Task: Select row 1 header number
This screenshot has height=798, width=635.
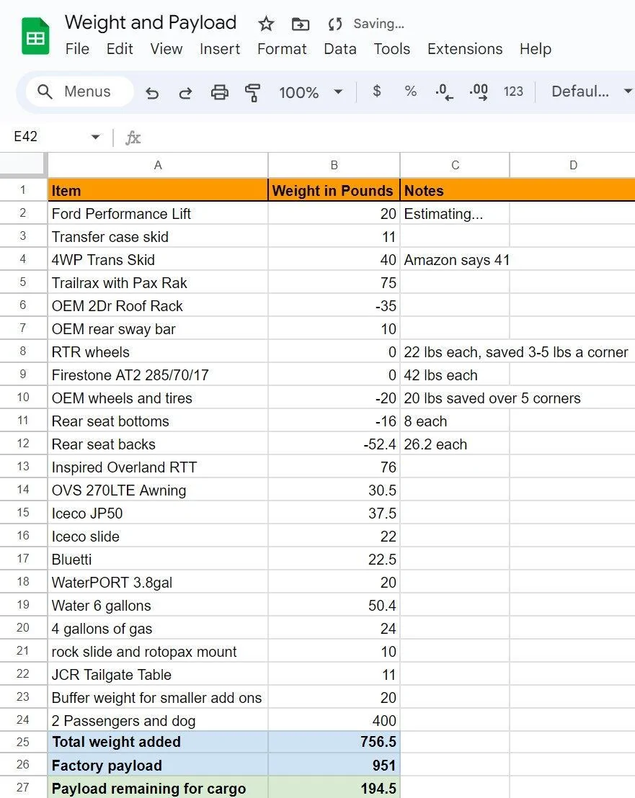Action: coord(23,190)
